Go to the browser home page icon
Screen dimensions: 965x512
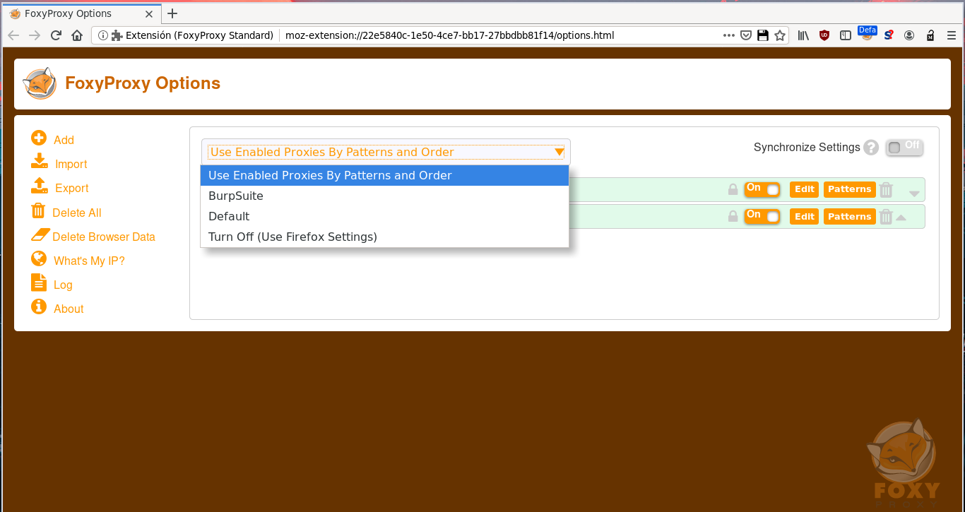point(77,35)
